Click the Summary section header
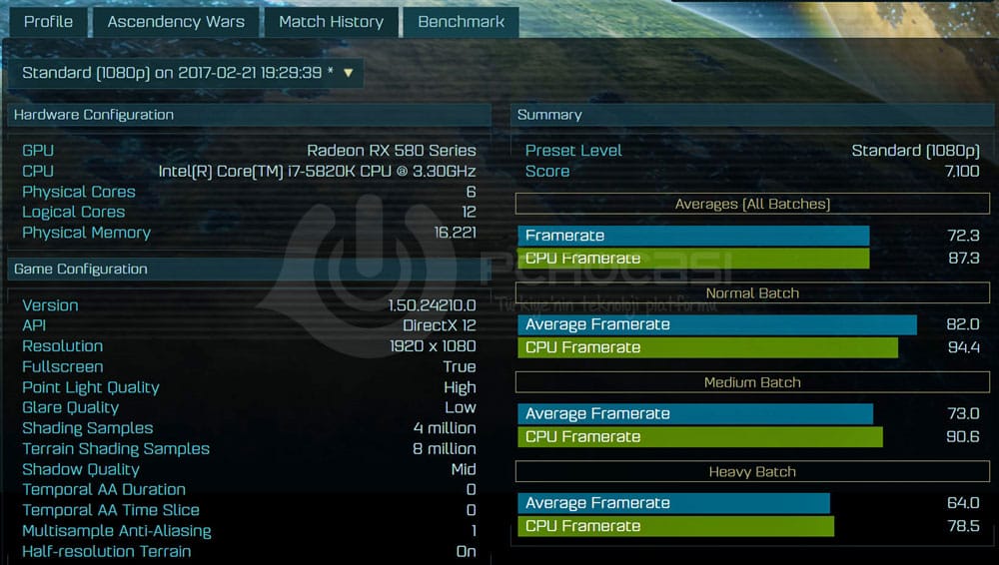999x565 pixels. click(549, 115)
